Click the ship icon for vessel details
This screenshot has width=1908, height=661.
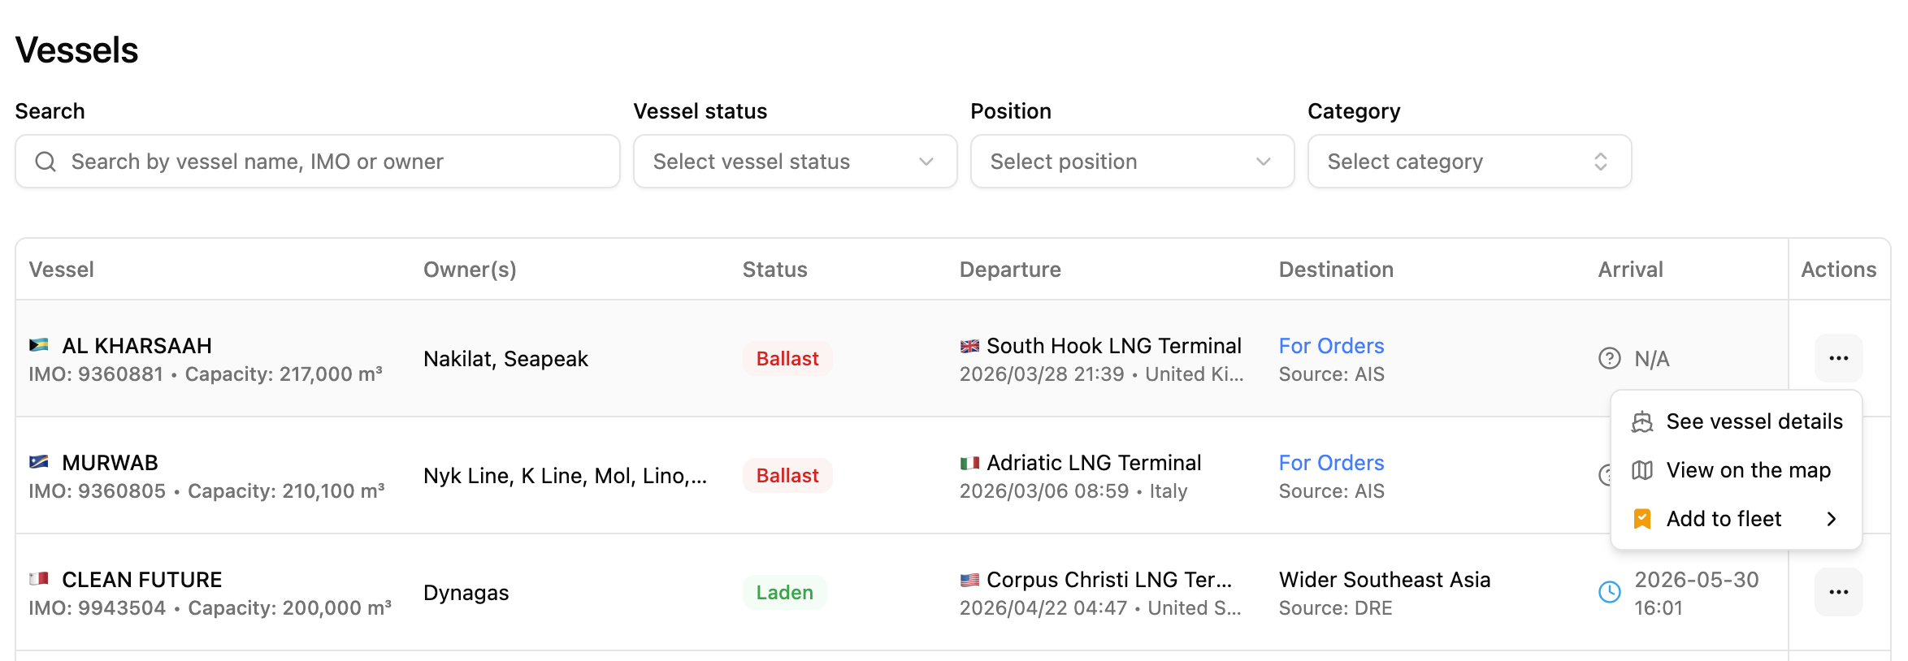pos(1642,421)
